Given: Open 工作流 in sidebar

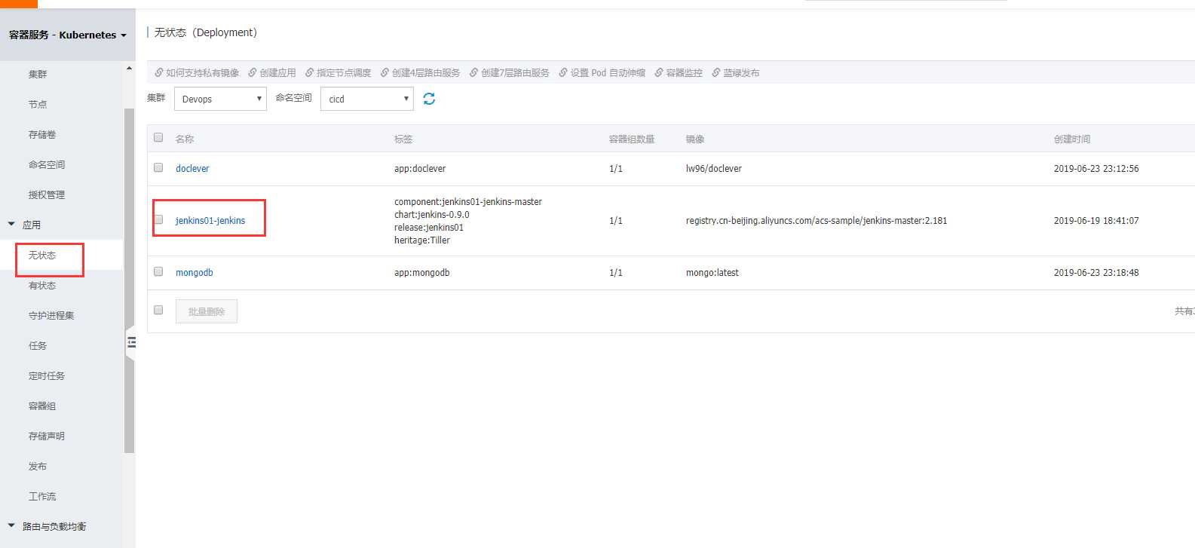Looking at the screenshot, I should tap(42, 496).
